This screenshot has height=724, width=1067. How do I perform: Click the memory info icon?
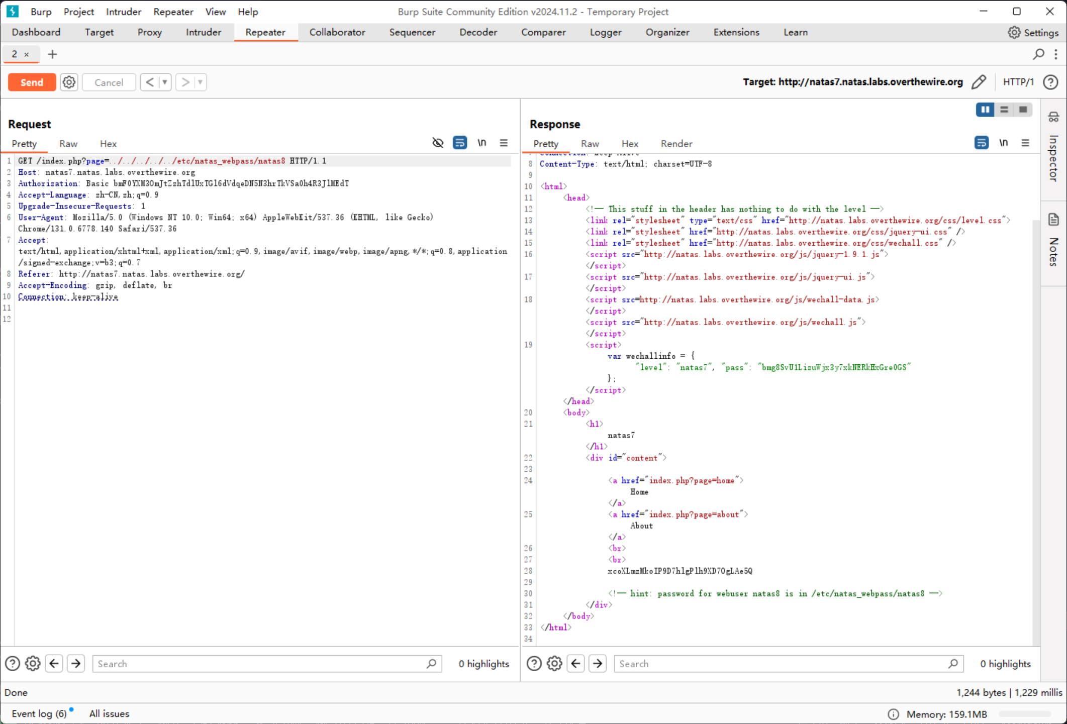point(893,714)
